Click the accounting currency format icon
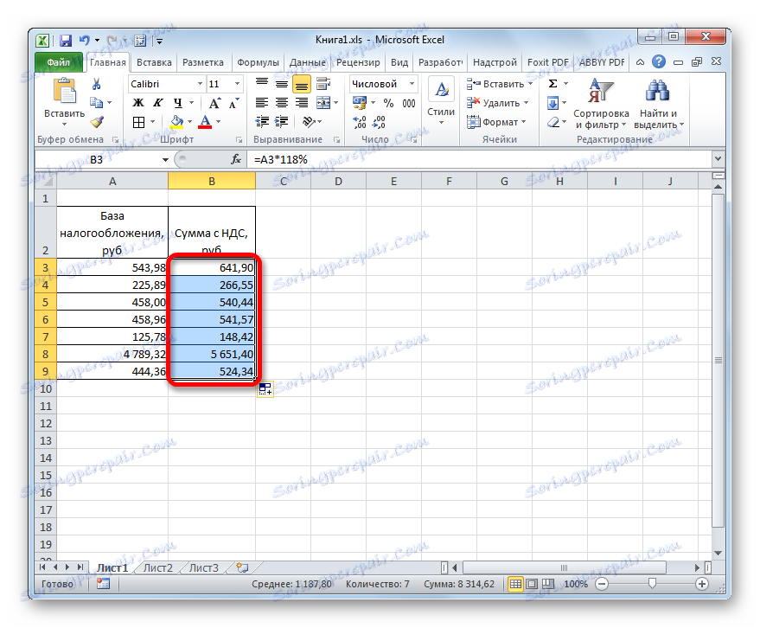Viewport: 760px width, 628px height. tap(360, 103)
